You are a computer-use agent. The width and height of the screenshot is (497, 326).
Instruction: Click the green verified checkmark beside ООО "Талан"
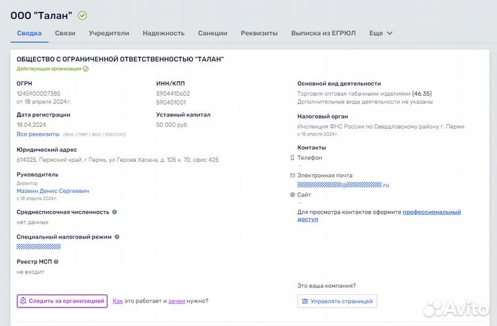[x=83, y=15]
